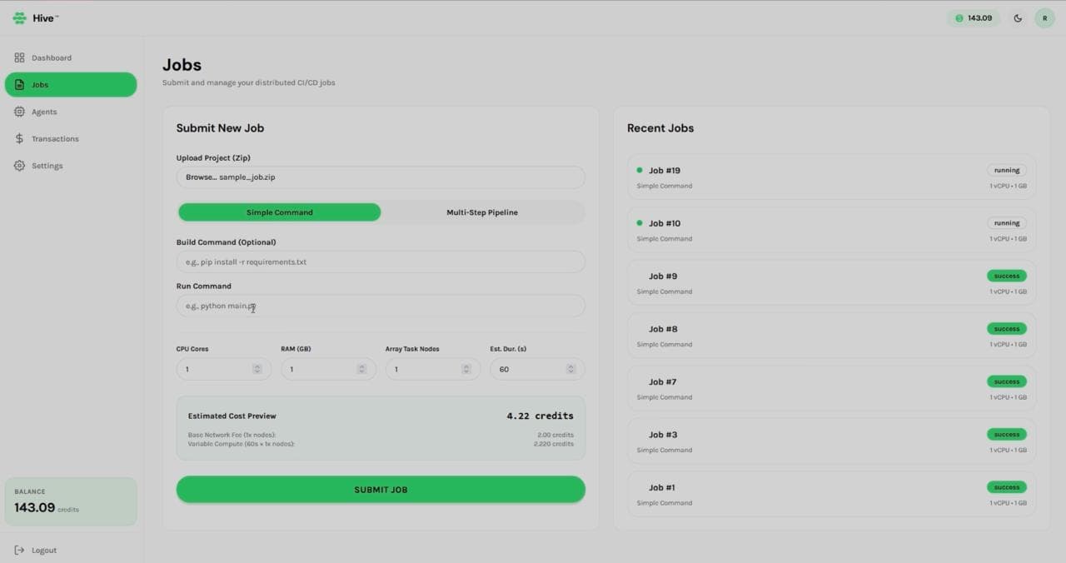Log out using the Logout link
The width and height of the screenshot is (1066, 563).
pos(36,550)
